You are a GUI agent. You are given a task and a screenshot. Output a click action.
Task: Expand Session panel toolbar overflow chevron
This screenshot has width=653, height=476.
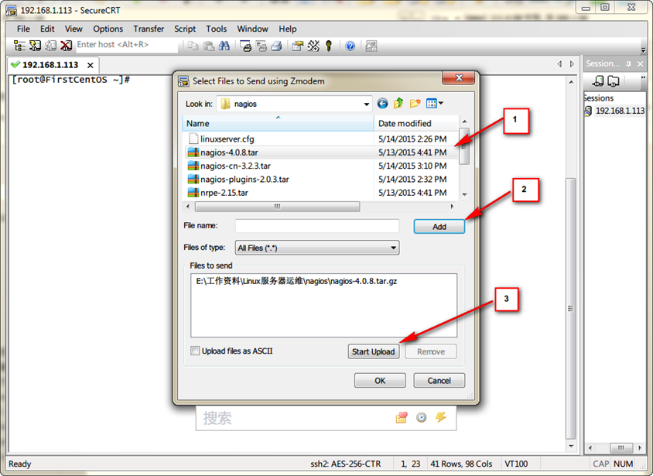pos(644,77)
